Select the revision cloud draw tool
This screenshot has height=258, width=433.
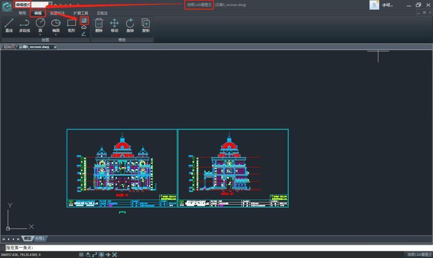(x=84, y=28)
